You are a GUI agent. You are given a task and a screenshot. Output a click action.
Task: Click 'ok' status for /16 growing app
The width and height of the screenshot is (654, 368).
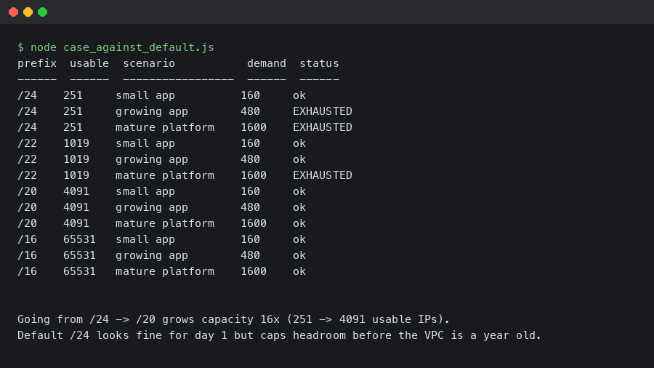(299, 255)
